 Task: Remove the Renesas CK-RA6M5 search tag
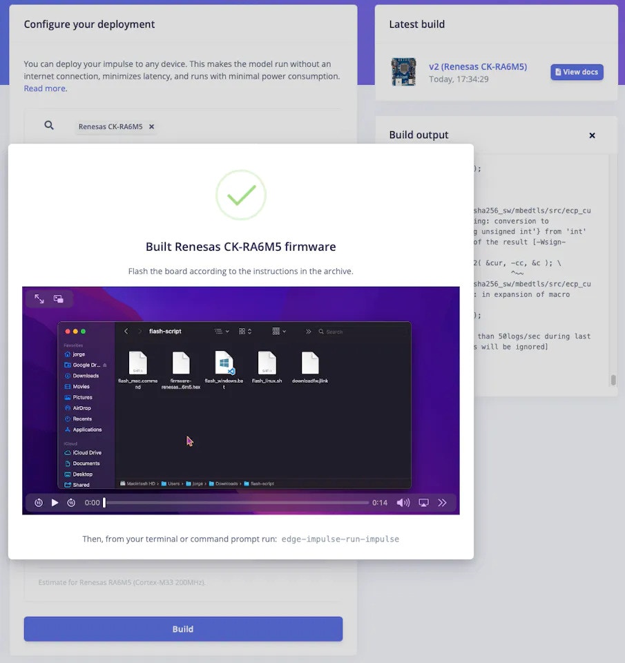[x=151, y=126]
